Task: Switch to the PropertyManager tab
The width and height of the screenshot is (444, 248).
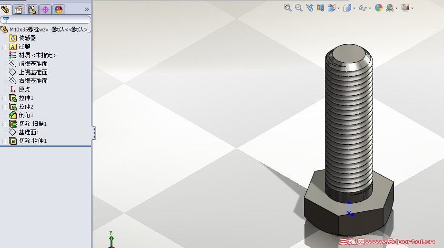Action: click(x=19, y=10)
